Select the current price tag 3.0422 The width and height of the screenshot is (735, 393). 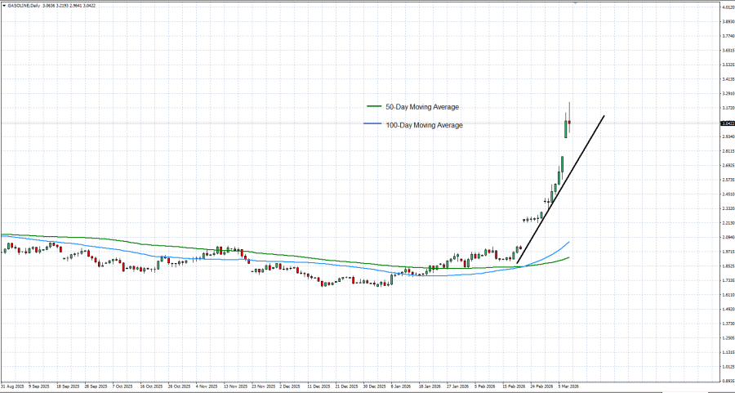click(x=726, y=123)
